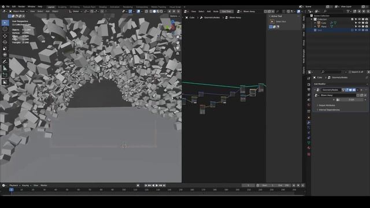Click the modifier input value slider field
The height and width of the screenshot is (208, 370).
coord(351,100)
